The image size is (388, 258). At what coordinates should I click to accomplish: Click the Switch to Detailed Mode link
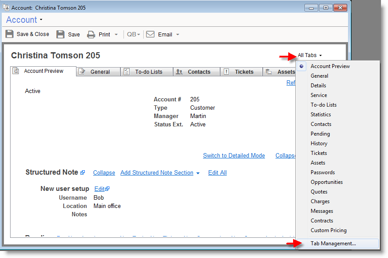coord(234,155)
